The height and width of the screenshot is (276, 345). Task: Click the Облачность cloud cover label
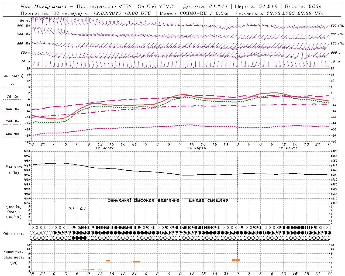click(14, 234)
